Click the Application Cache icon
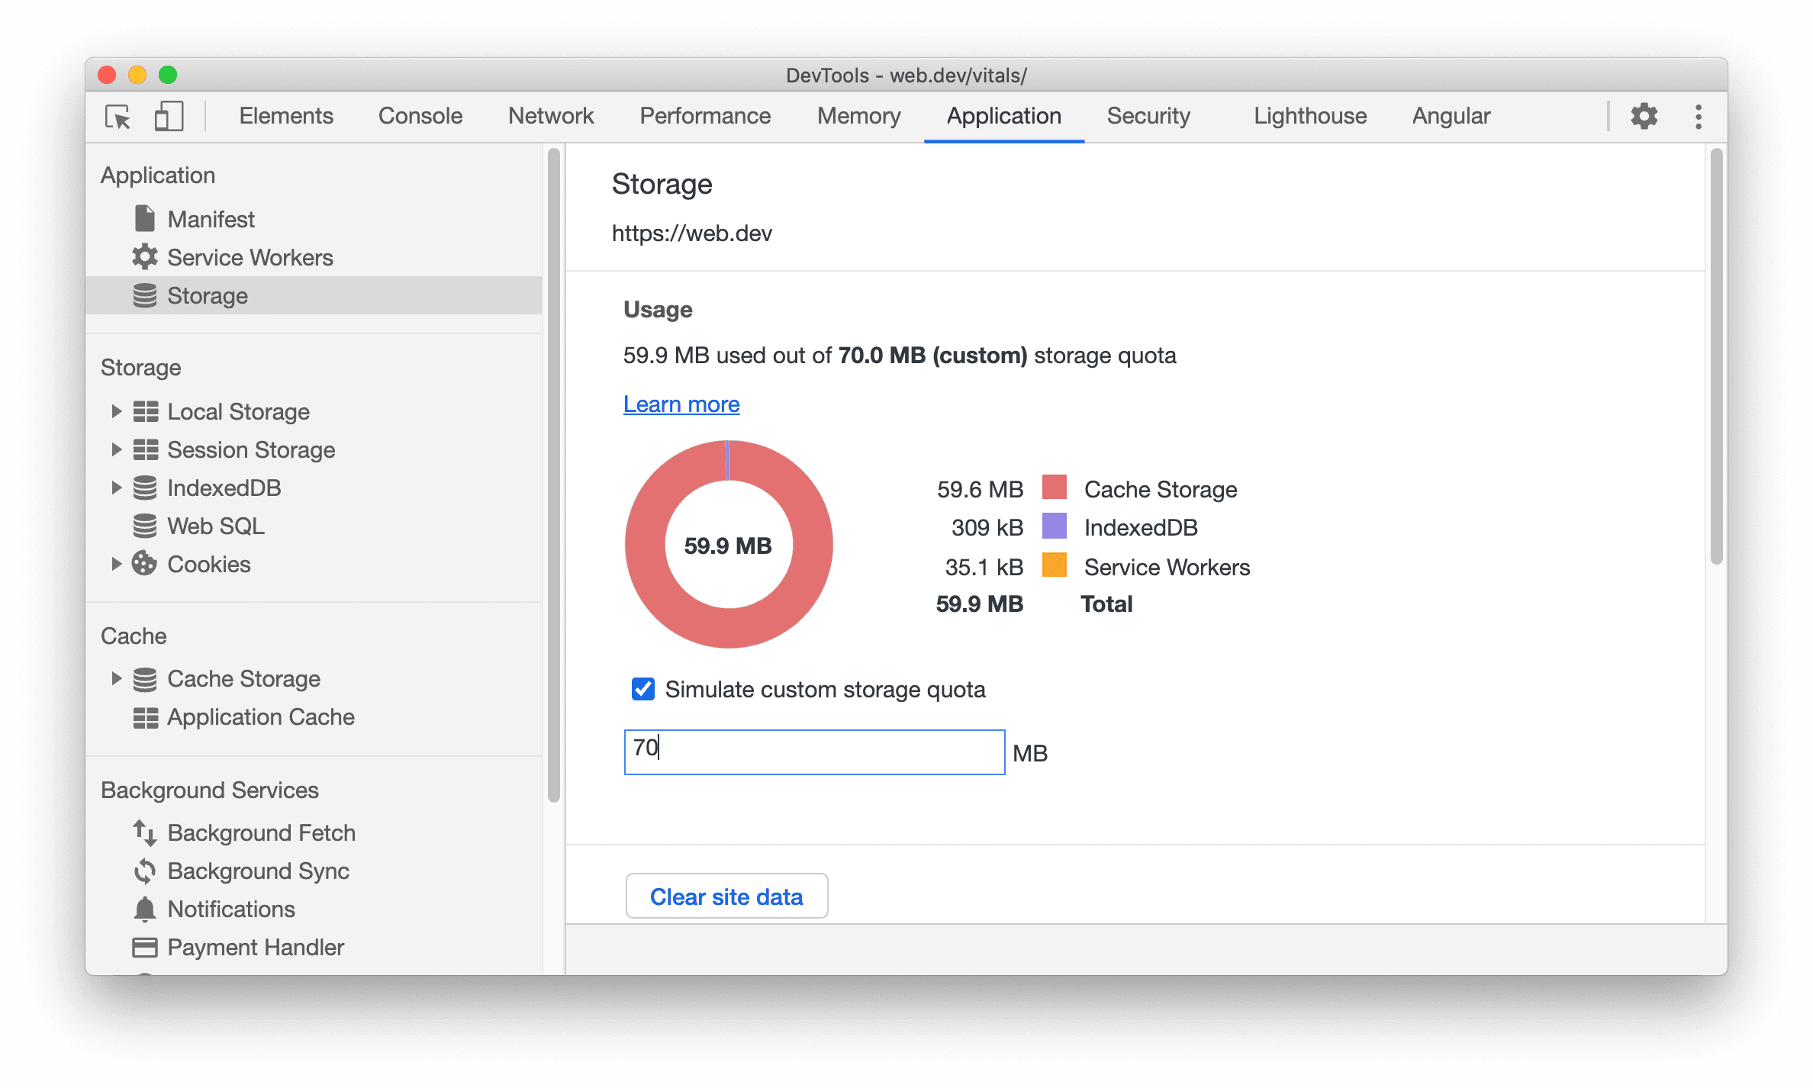This screenshot has width=1813, height=1088. 147,716
